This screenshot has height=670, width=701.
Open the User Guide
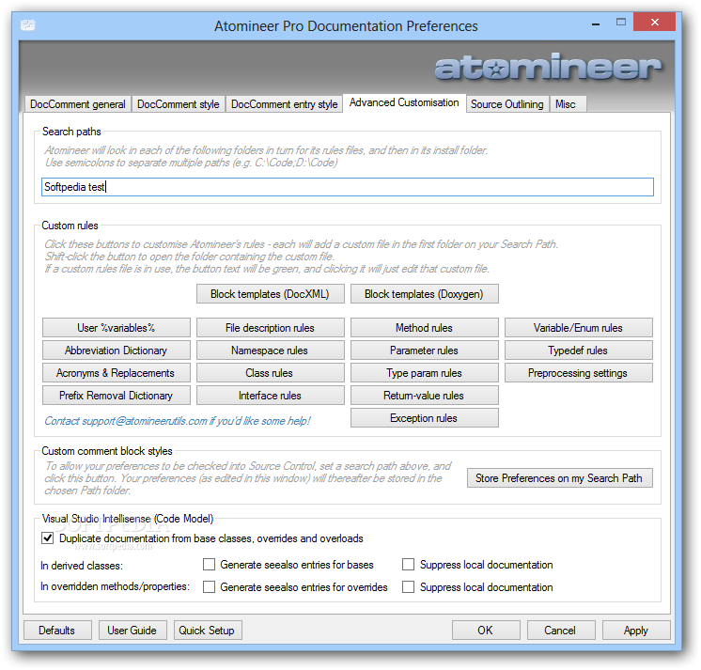click(132, 631)
